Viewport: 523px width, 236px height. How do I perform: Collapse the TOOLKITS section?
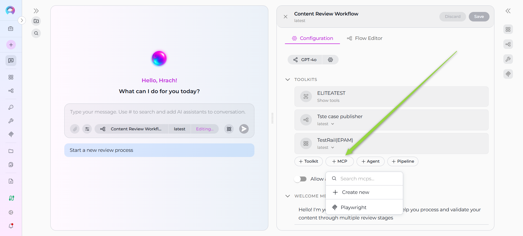[288, 80]
